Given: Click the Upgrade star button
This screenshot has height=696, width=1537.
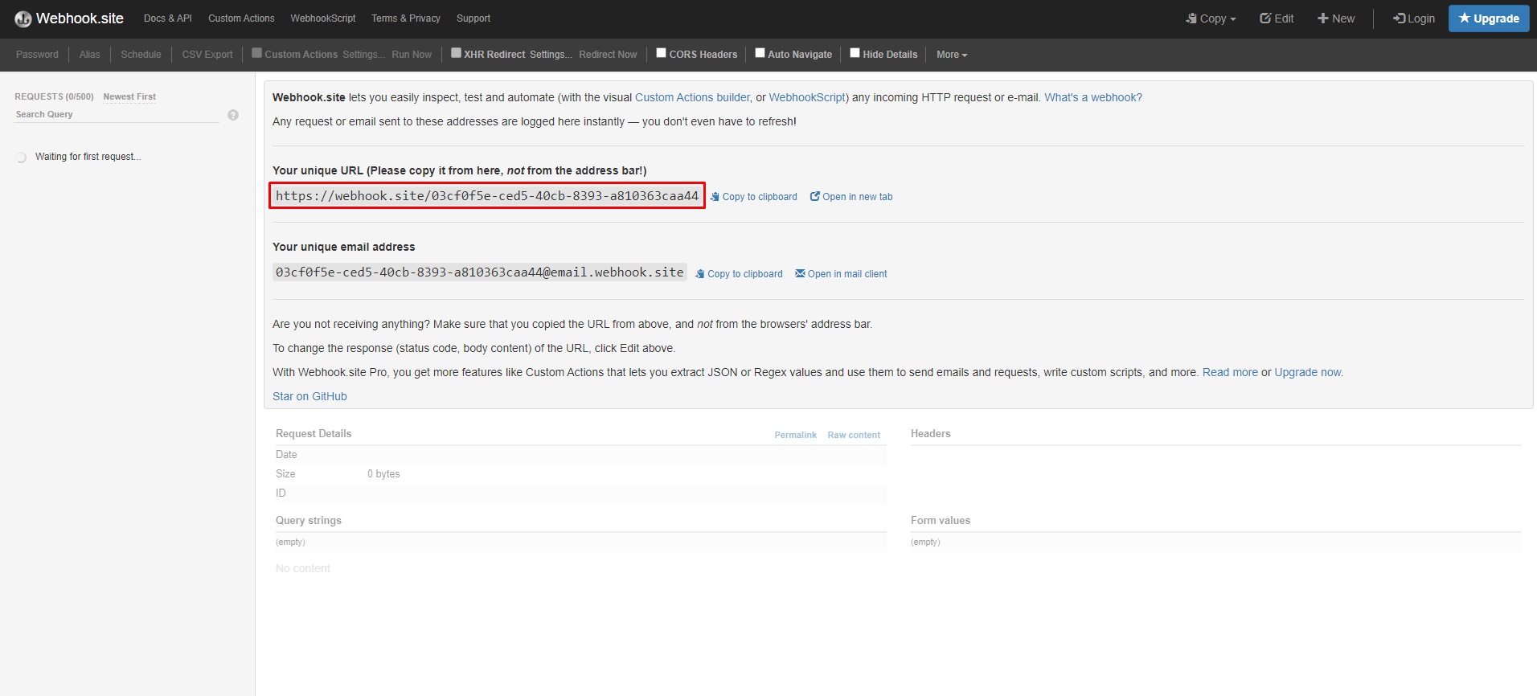Looking at the screenshot, I should coord(1489,18).
